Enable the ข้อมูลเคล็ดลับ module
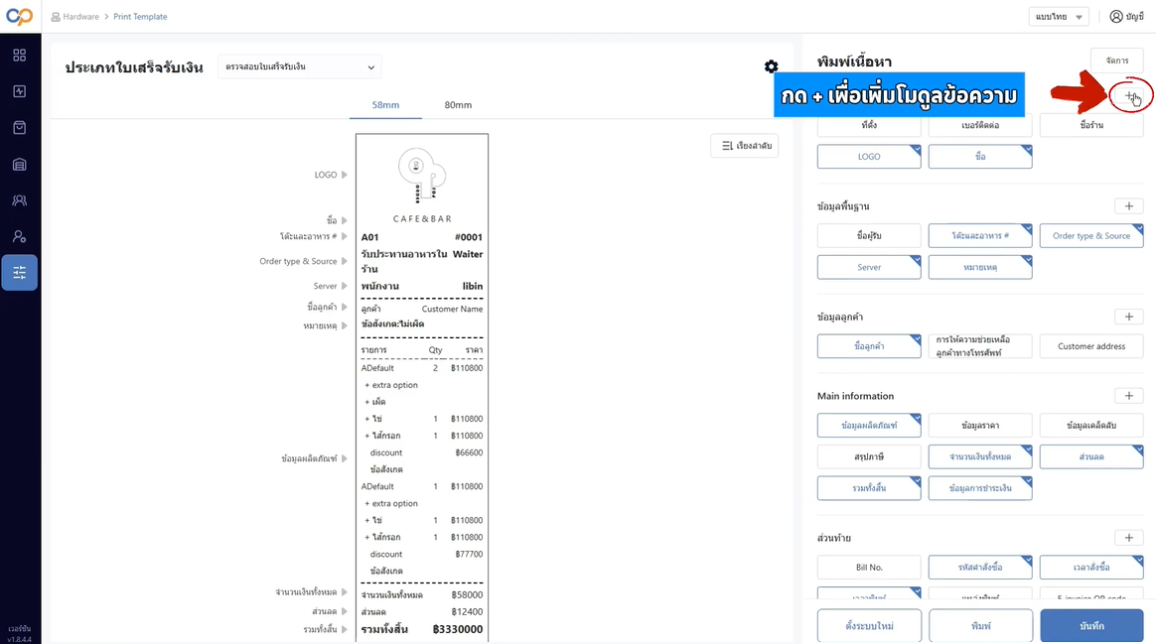This screenshot has height=644, width=1156. click(x=1091, y=425)
